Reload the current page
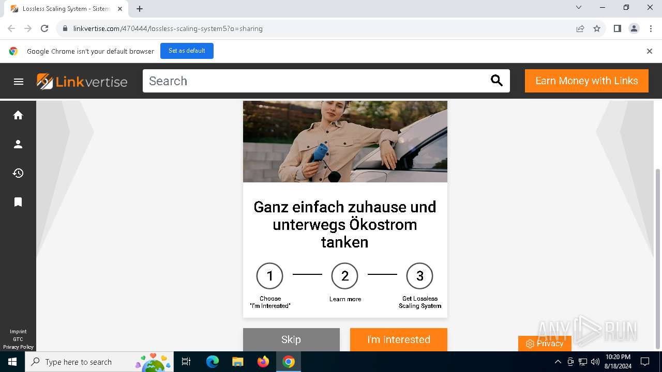 tap(44, 28)
